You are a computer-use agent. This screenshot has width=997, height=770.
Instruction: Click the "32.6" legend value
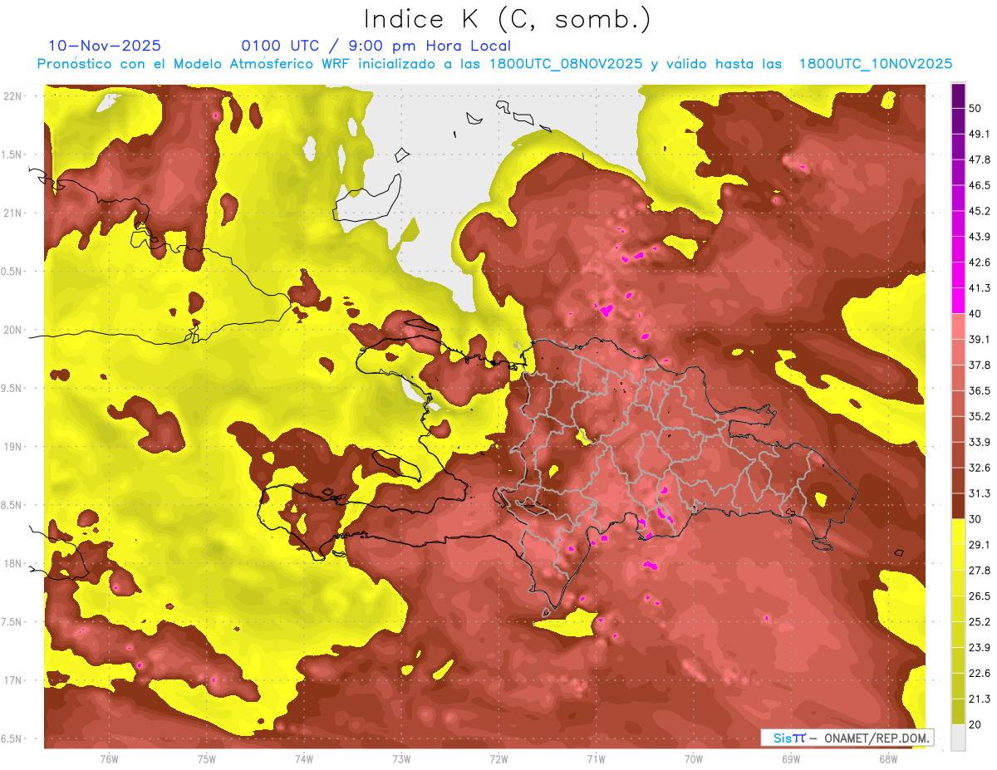coord(980,468)
